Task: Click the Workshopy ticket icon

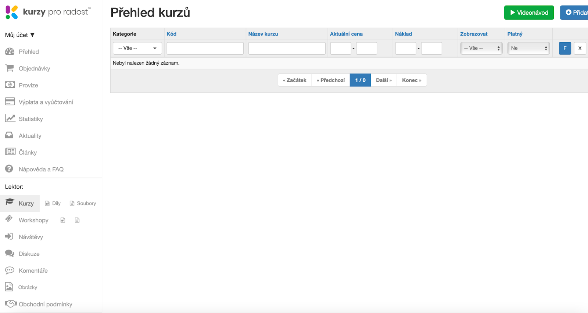Action: (x=9, y=219)
